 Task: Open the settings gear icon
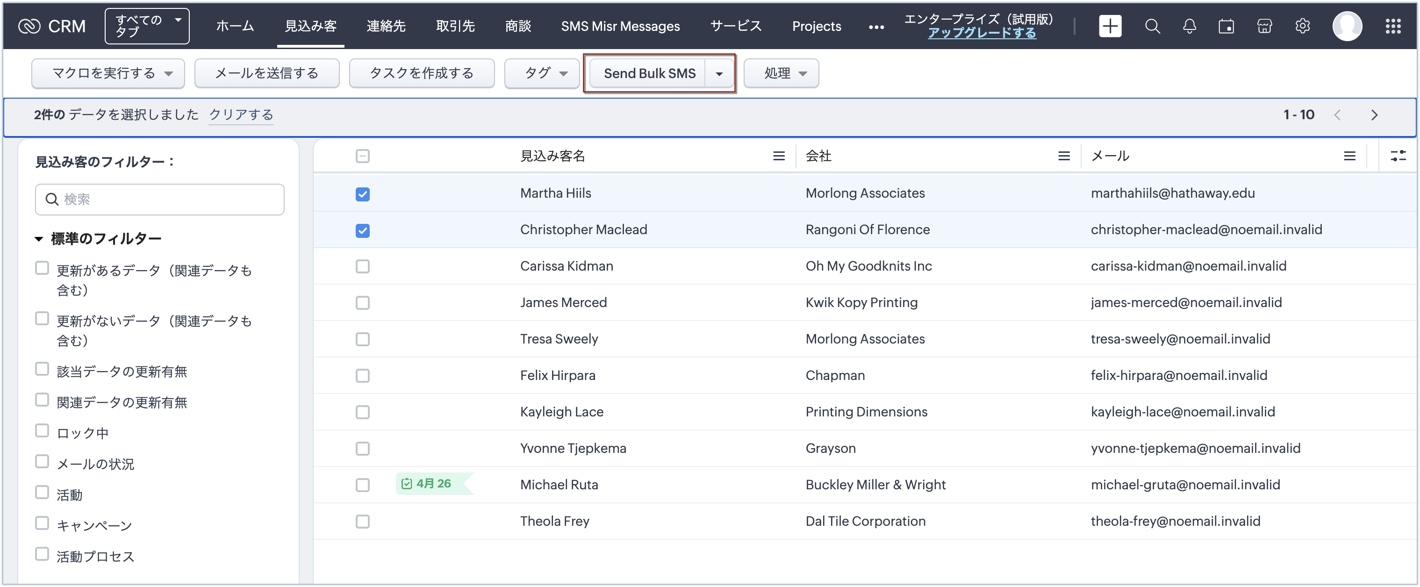(x=1302, y=26)
